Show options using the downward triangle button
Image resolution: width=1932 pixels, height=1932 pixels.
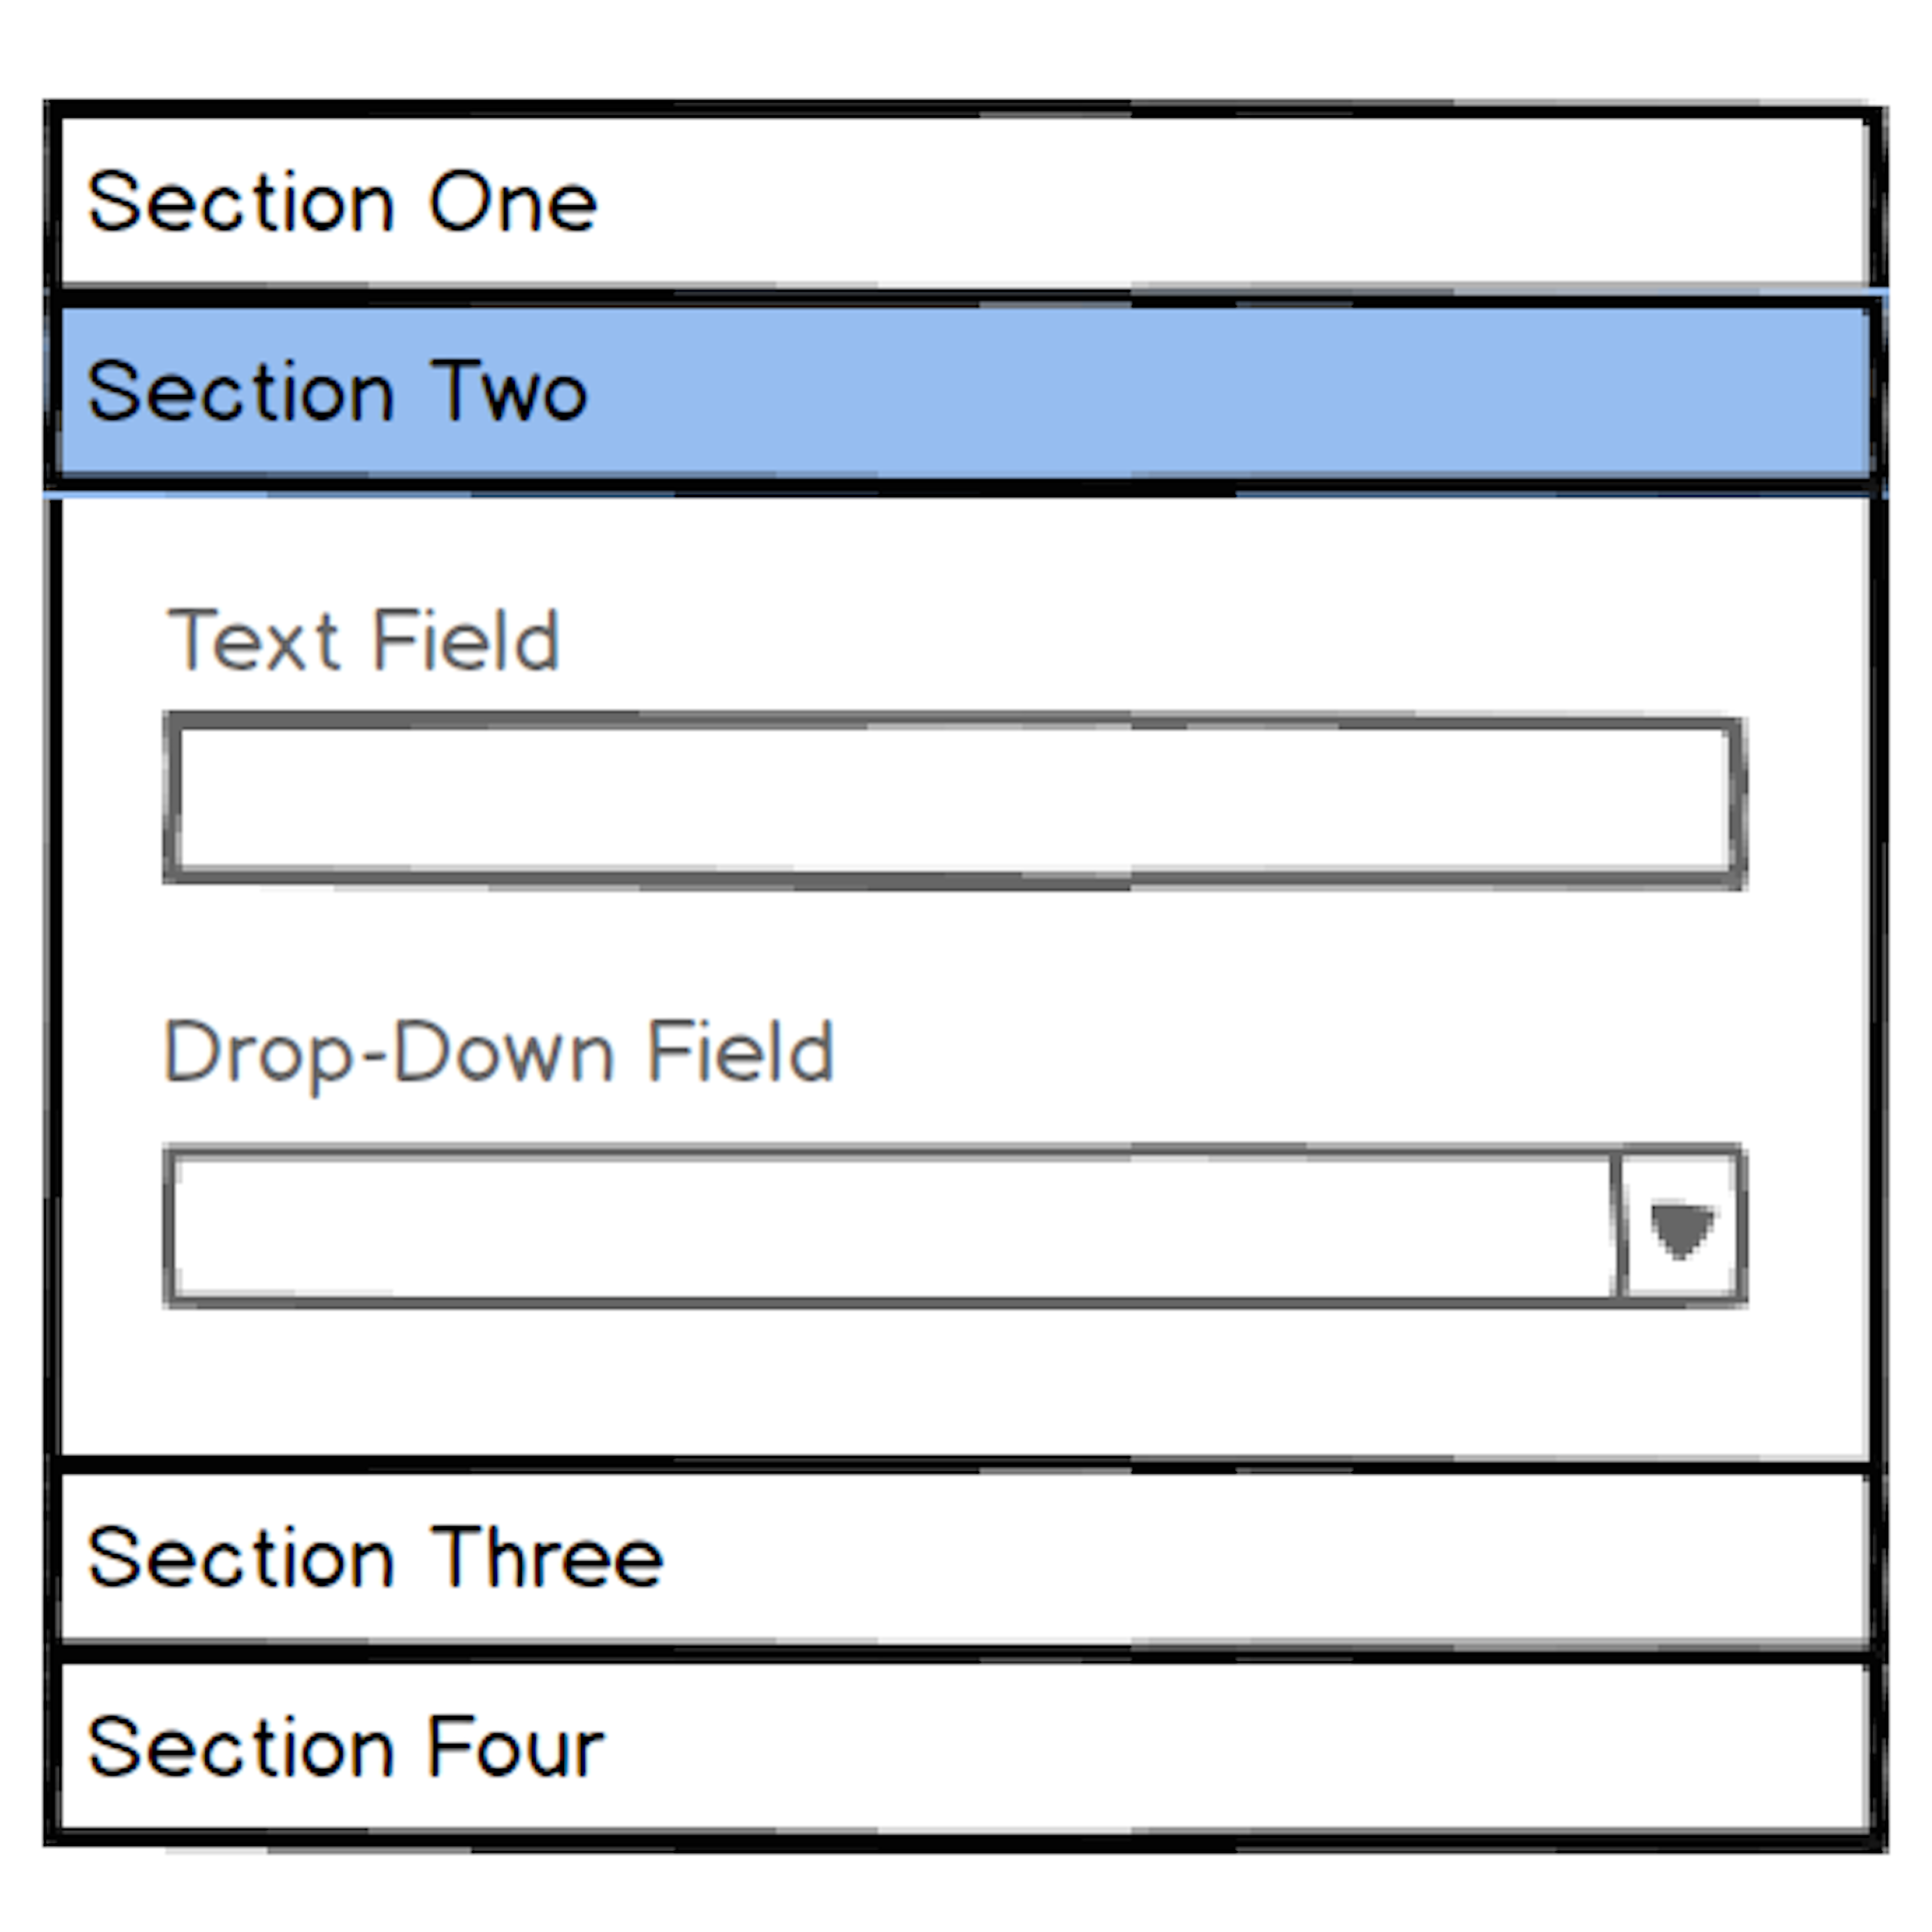coord(1681,1228)
